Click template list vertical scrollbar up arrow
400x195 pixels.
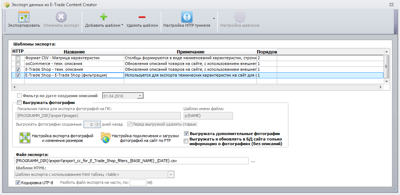coord(387,52)
